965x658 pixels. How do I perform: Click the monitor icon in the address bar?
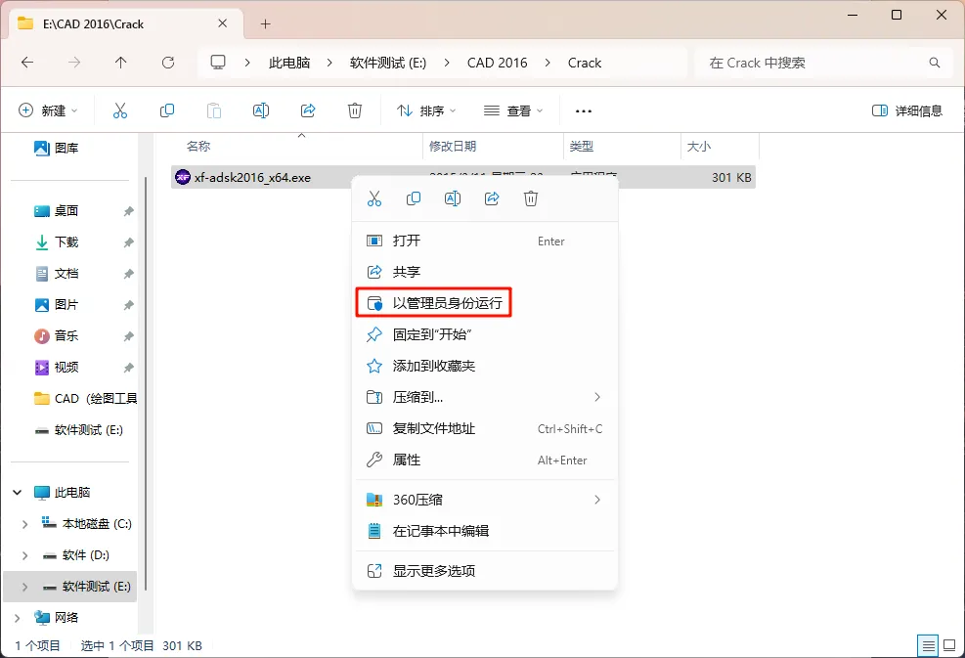(x=218, y=63)
